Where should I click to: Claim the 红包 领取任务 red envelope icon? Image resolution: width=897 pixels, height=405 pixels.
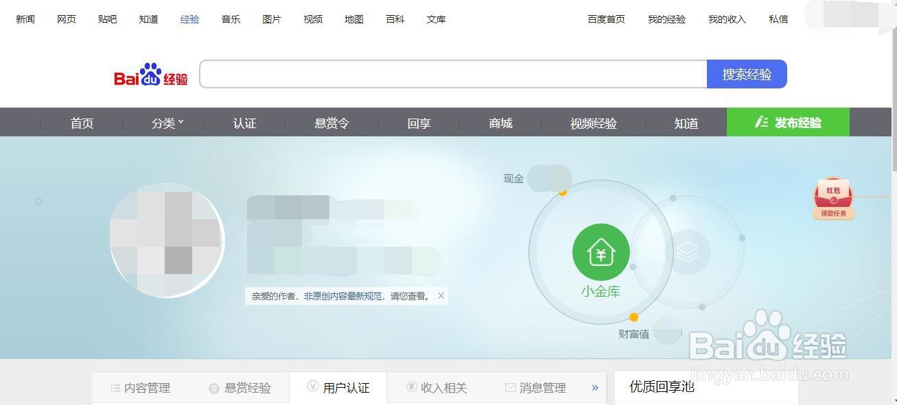pyautogui.click(x=832, y=199)
